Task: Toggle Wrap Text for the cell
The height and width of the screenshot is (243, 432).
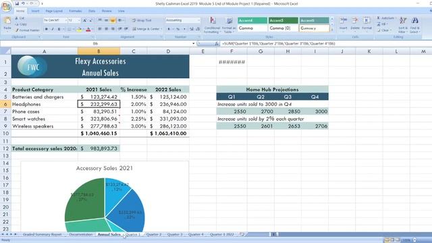Action: point(142,20)
